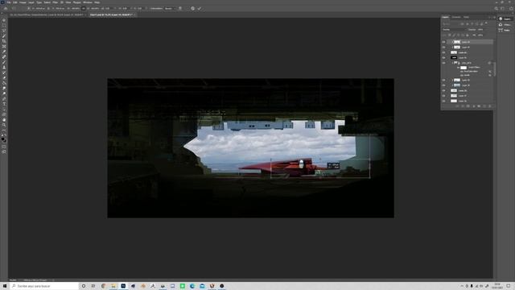Open Microsoft Edge from taskbar
Image resolution: width=515 pixels, height=290 pixels.
(x=192, y=286)
